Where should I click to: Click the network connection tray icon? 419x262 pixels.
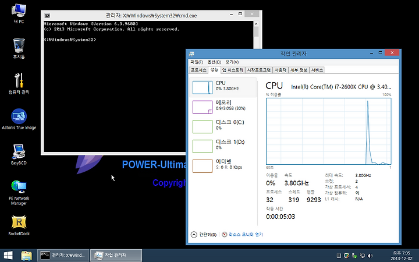point(363,256)
